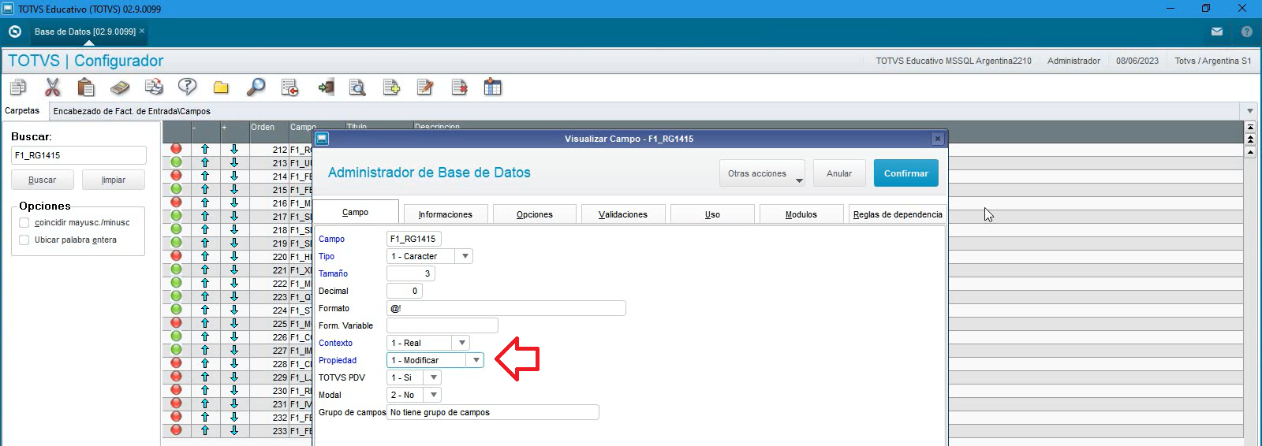Close the Base de Datos tab

[x=142, y=31]
